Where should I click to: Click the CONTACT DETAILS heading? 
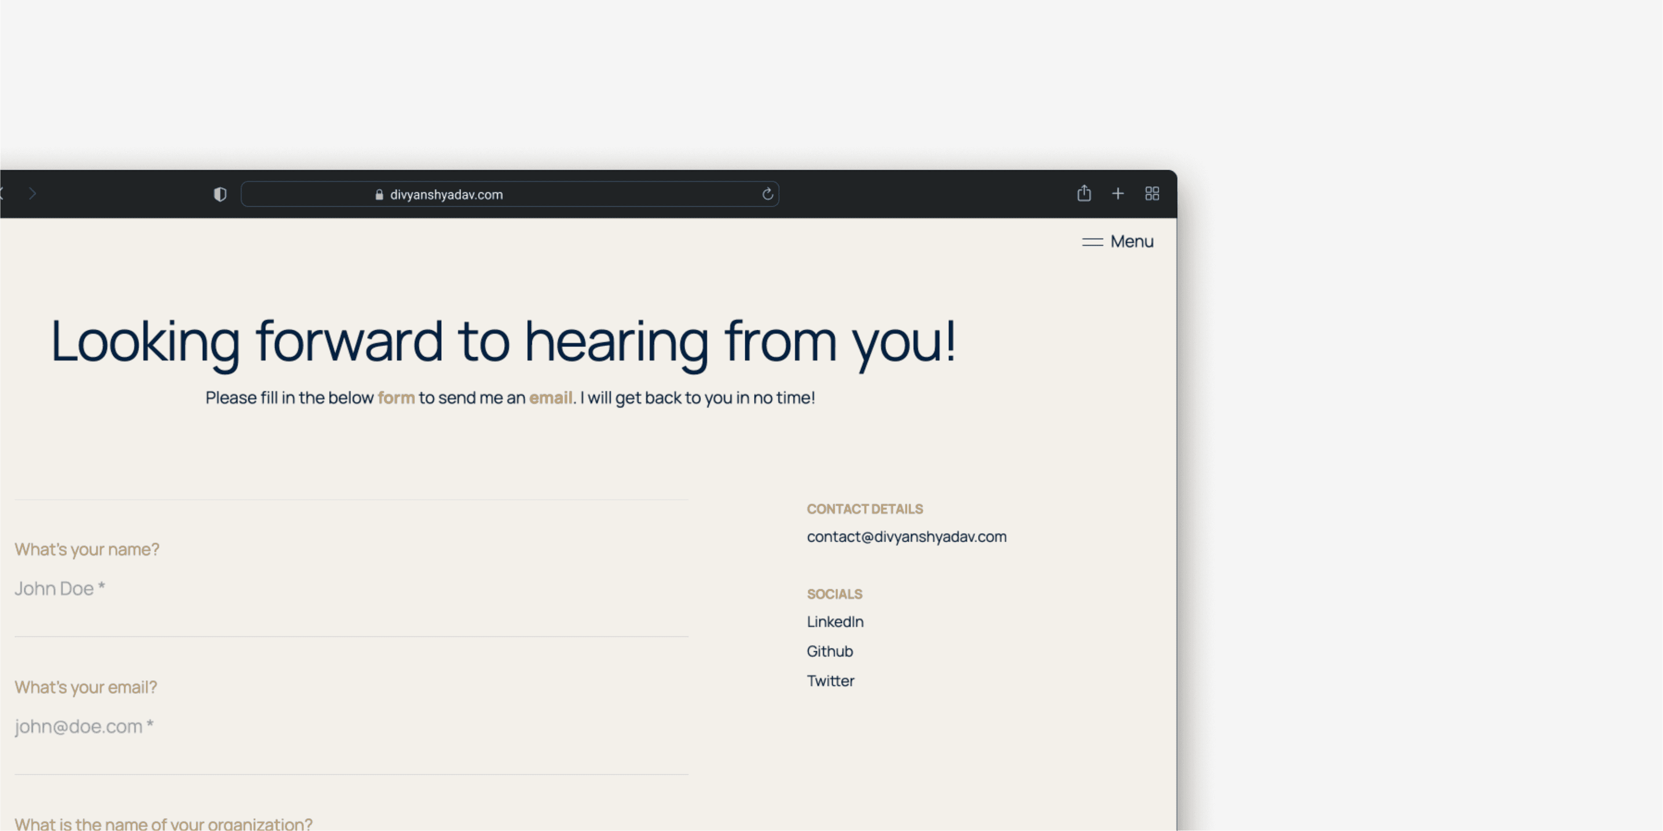pos(865,509)
